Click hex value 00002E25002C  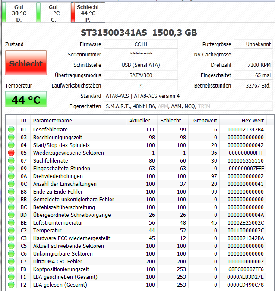click(x=246, y=223)
